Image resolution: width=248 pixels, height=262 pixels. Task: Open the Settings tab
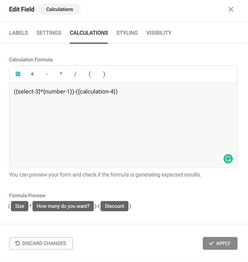coord(49,33)
